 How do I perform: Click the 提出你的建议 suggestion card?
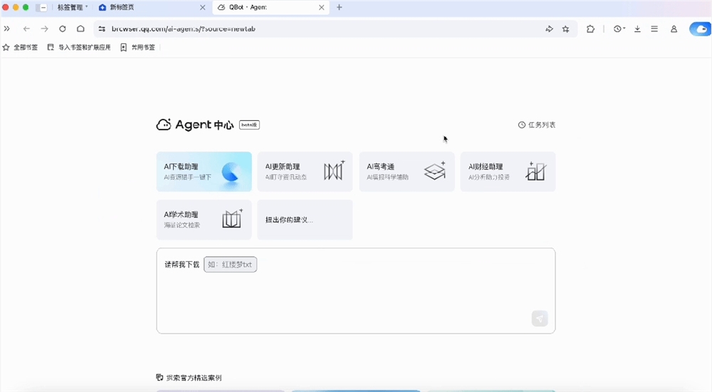305,219
